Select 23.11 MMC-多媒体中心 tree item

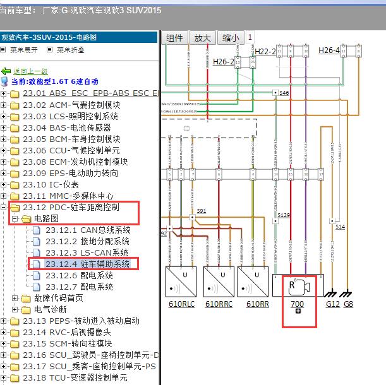coord(68,196)
